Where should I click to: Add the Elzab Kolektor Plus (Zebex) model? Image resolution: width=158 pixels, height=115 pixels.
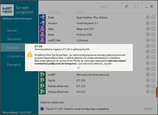(x=148, y=17)
